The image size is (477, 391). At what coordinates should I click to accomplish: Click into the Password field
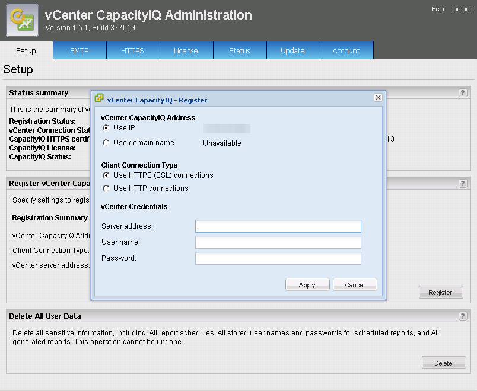(278, 258)
